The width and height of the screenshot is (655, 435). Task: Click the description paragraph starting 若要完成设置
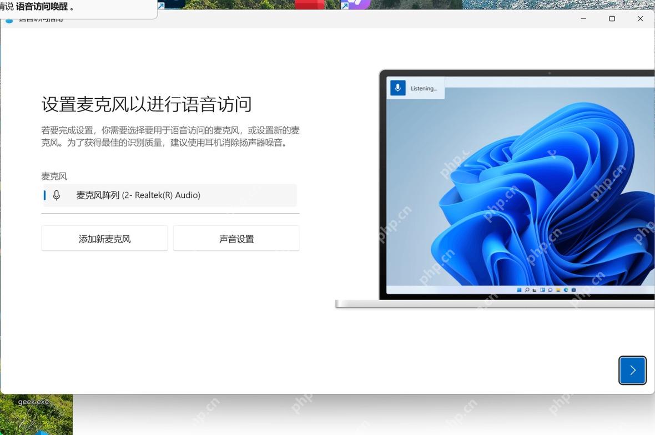(x=170, y=136)
